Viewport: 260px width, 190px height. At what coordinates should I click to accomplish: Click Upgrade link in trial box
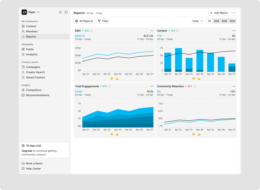pos(27,151)
